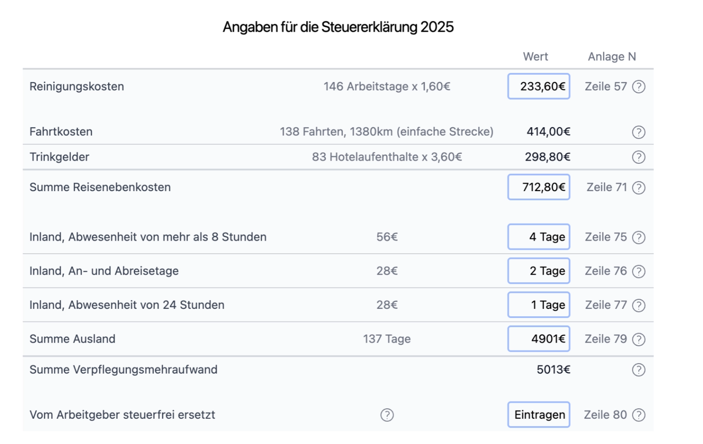Open help for Reinigungskosten Zeile 57
Screen dimensions: 703x444
tap(639, 86)
